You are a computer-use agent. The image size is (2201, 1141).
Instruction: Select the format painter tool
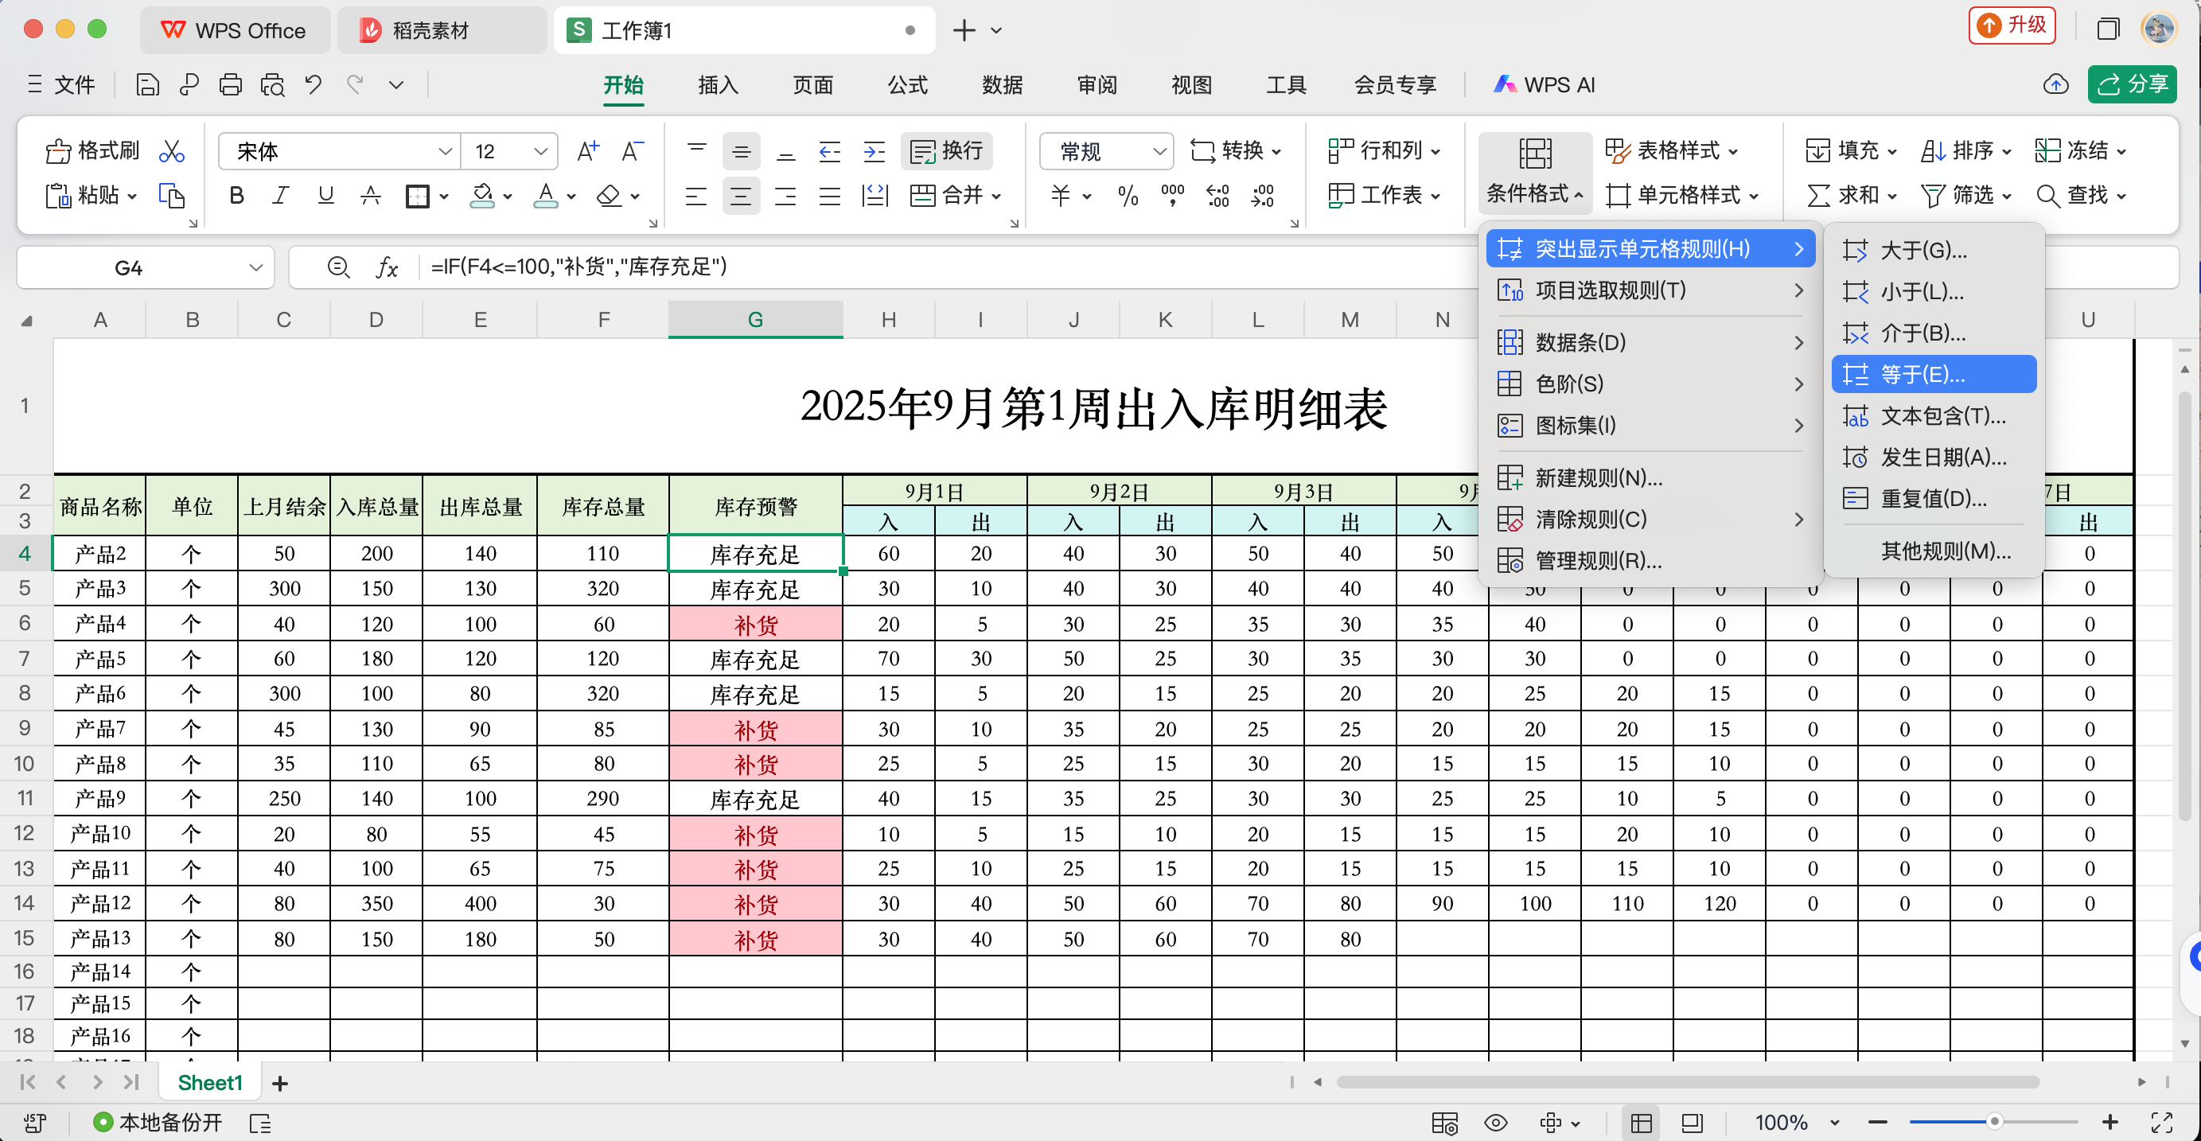point(92,150)
